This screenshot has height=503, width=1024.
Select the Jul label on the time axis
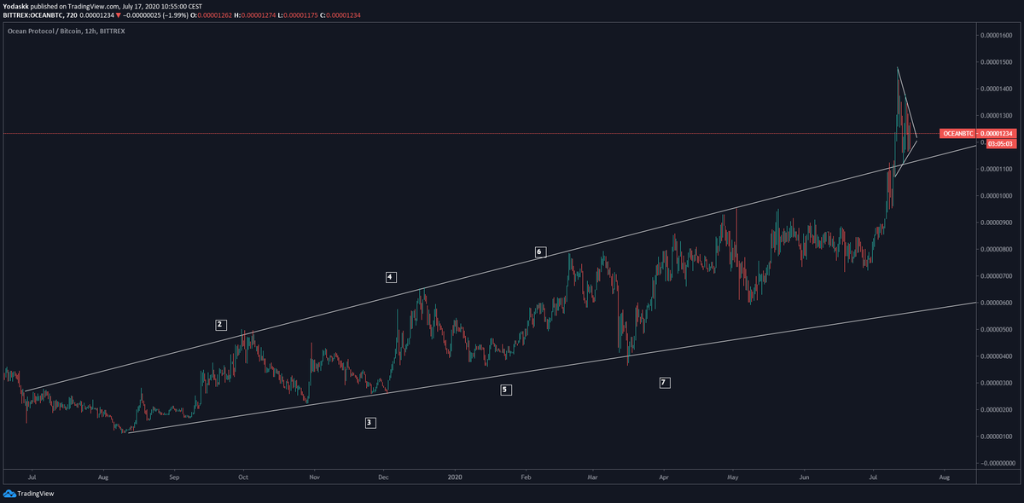pos(32,477)
